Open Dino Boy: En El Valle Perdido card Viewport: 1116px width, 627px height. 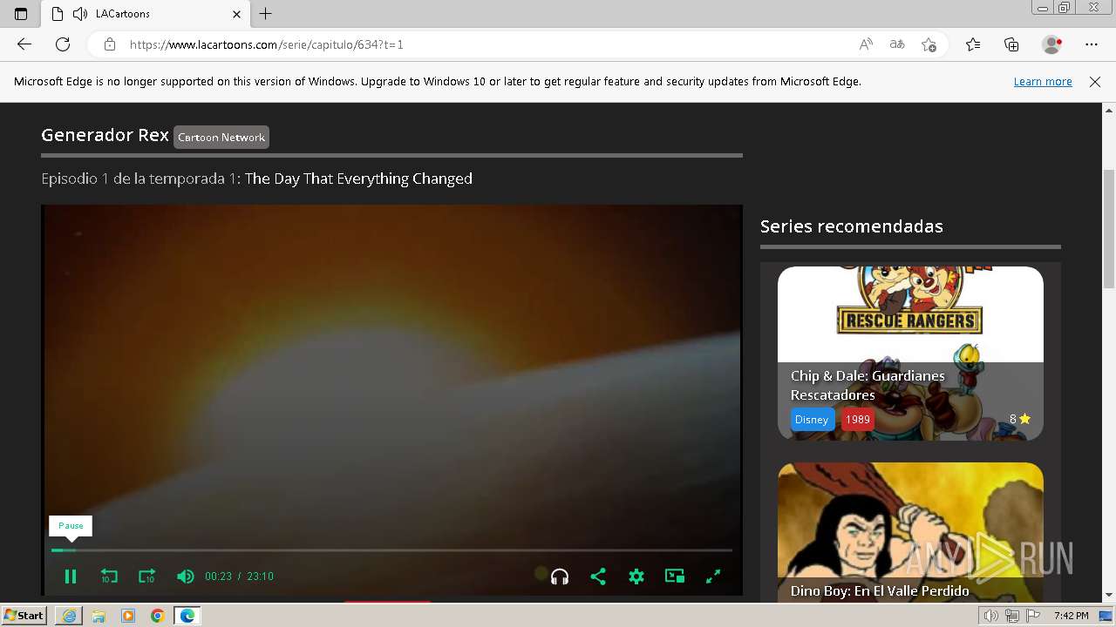point(910,532)
